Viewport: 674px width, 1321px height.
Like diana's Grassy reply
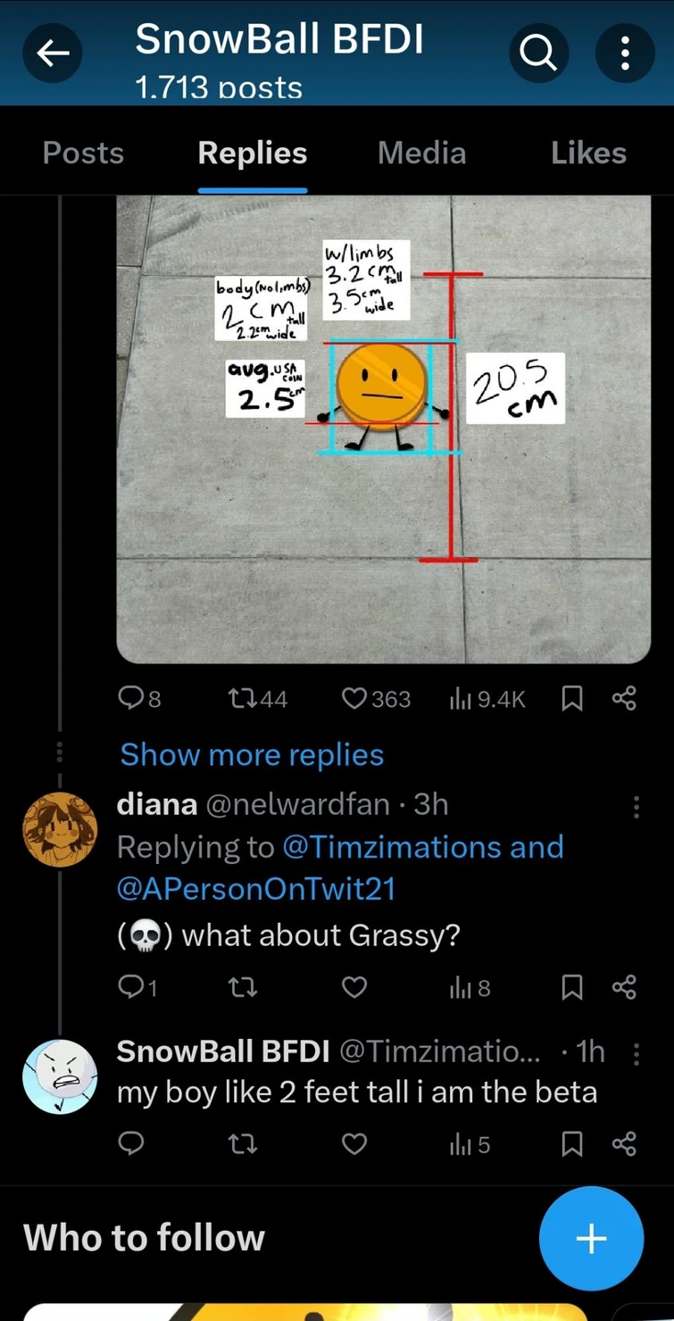354,987
